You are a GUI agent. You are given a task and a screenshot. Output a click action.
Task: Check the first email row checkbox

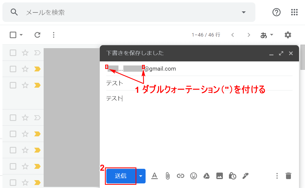coord(13,53)
